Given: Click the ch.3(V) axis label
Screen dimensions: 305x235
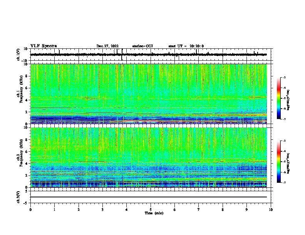Looking at the screenshot, I should coord(18,197).
